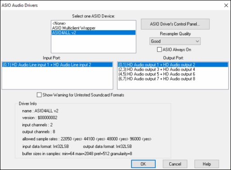Click the Cancel button
Image resolution: width=231 pixels, height=170 pixels.
(175, 164)
